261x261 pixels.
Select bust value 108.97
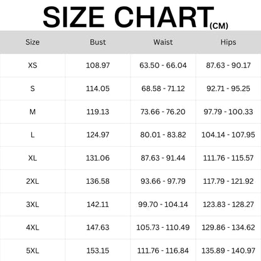[x=98, y=65]
